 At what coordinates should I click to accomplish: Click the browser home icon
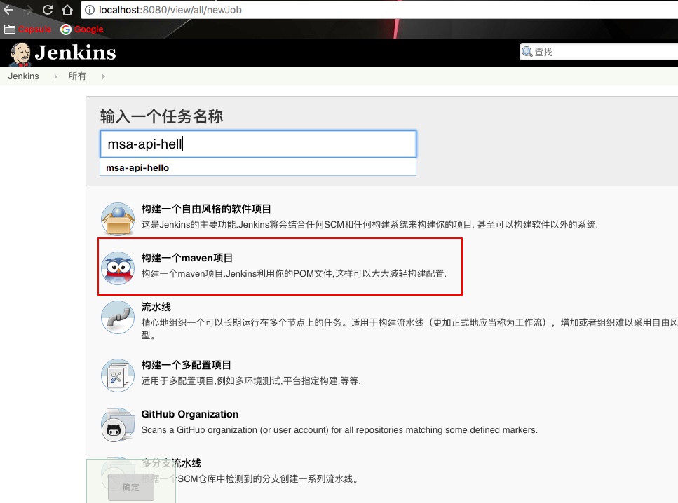pos(67,10)
